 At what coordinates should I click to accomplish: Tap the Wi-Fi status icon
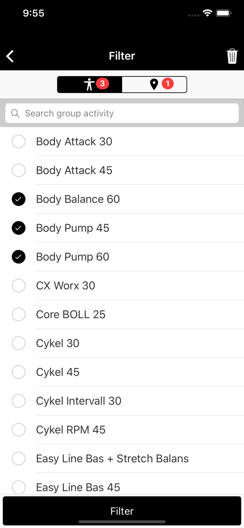point(208,13)
